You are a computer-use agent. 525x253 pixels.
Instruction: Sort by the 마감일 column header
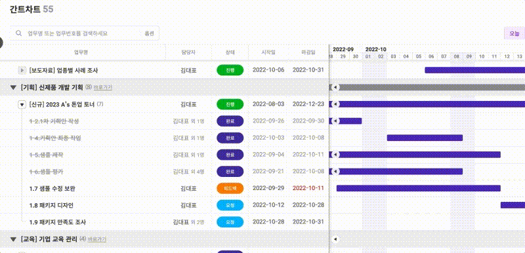308,52
